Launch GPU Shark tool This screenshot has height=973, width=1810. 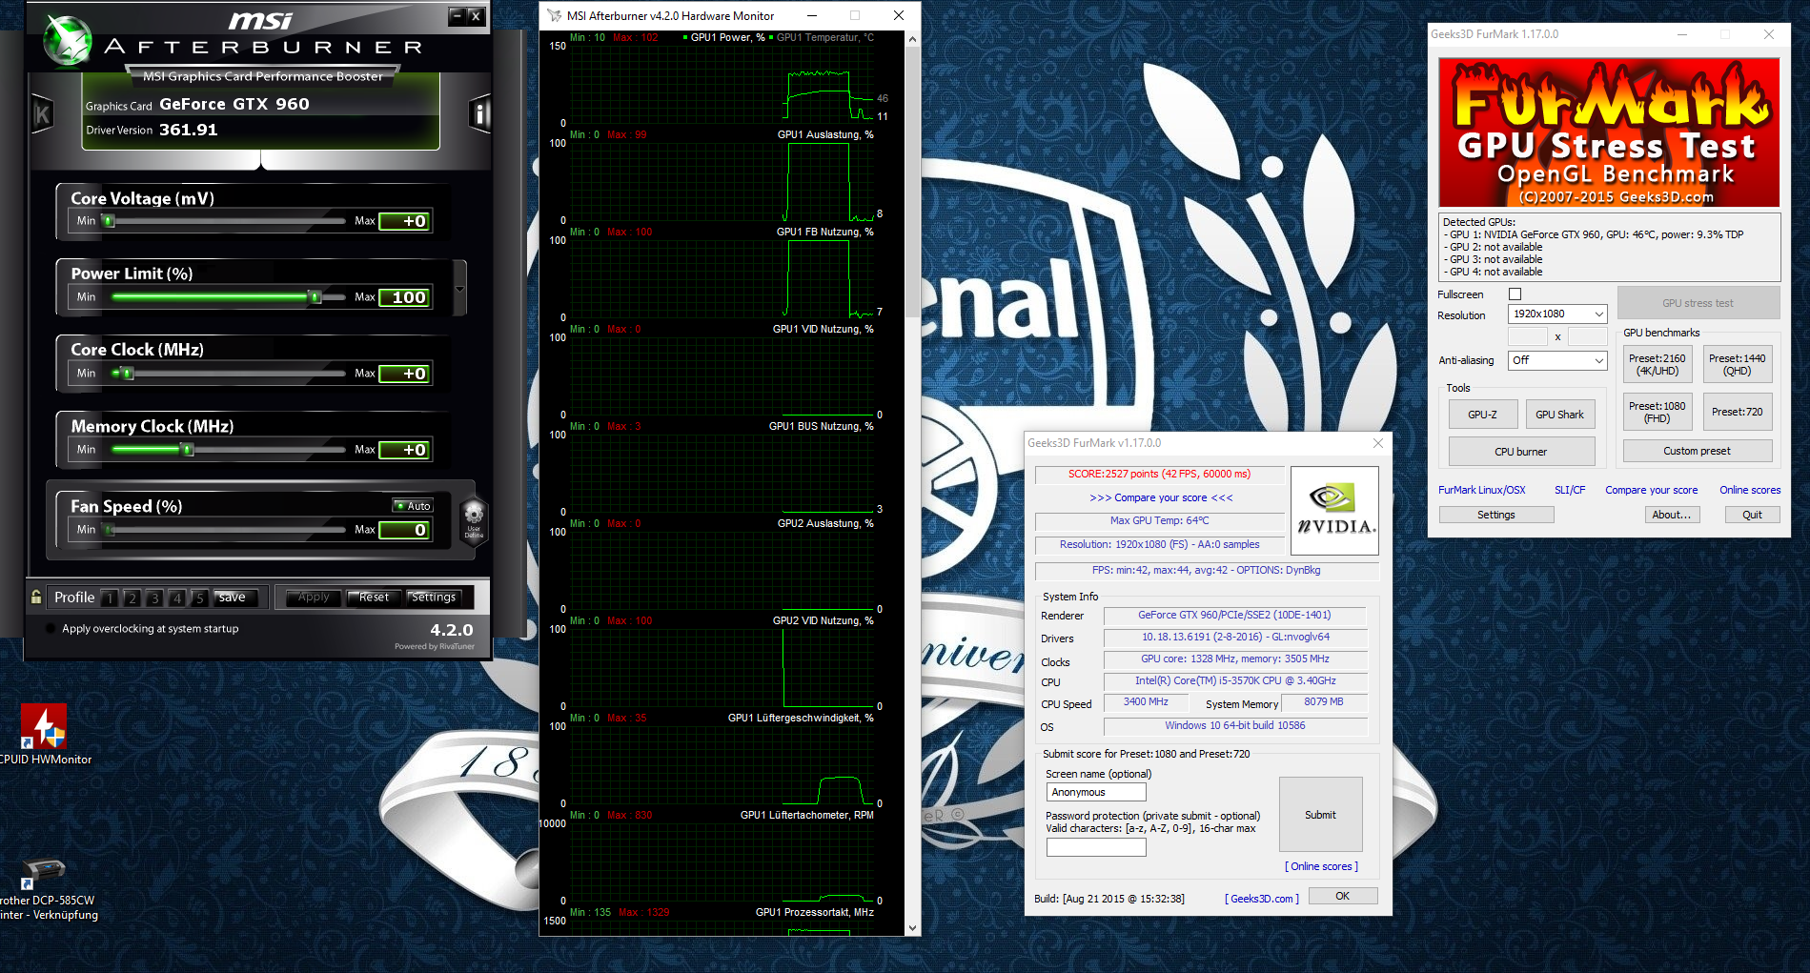click(x=1559, y=415)
